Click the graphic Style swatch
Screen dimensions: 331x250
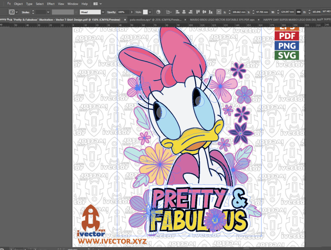point(145,12)
